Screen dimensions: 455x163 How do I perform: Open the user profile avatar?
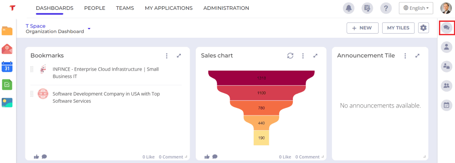pyautogui.click(x=446, y=8)
